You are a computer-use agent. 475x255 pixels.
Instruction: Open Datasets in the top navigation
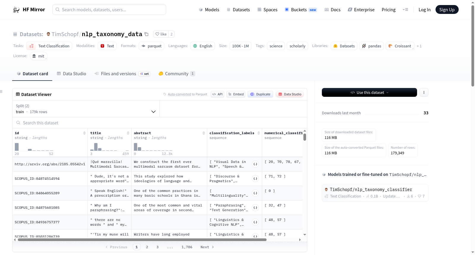238,10
